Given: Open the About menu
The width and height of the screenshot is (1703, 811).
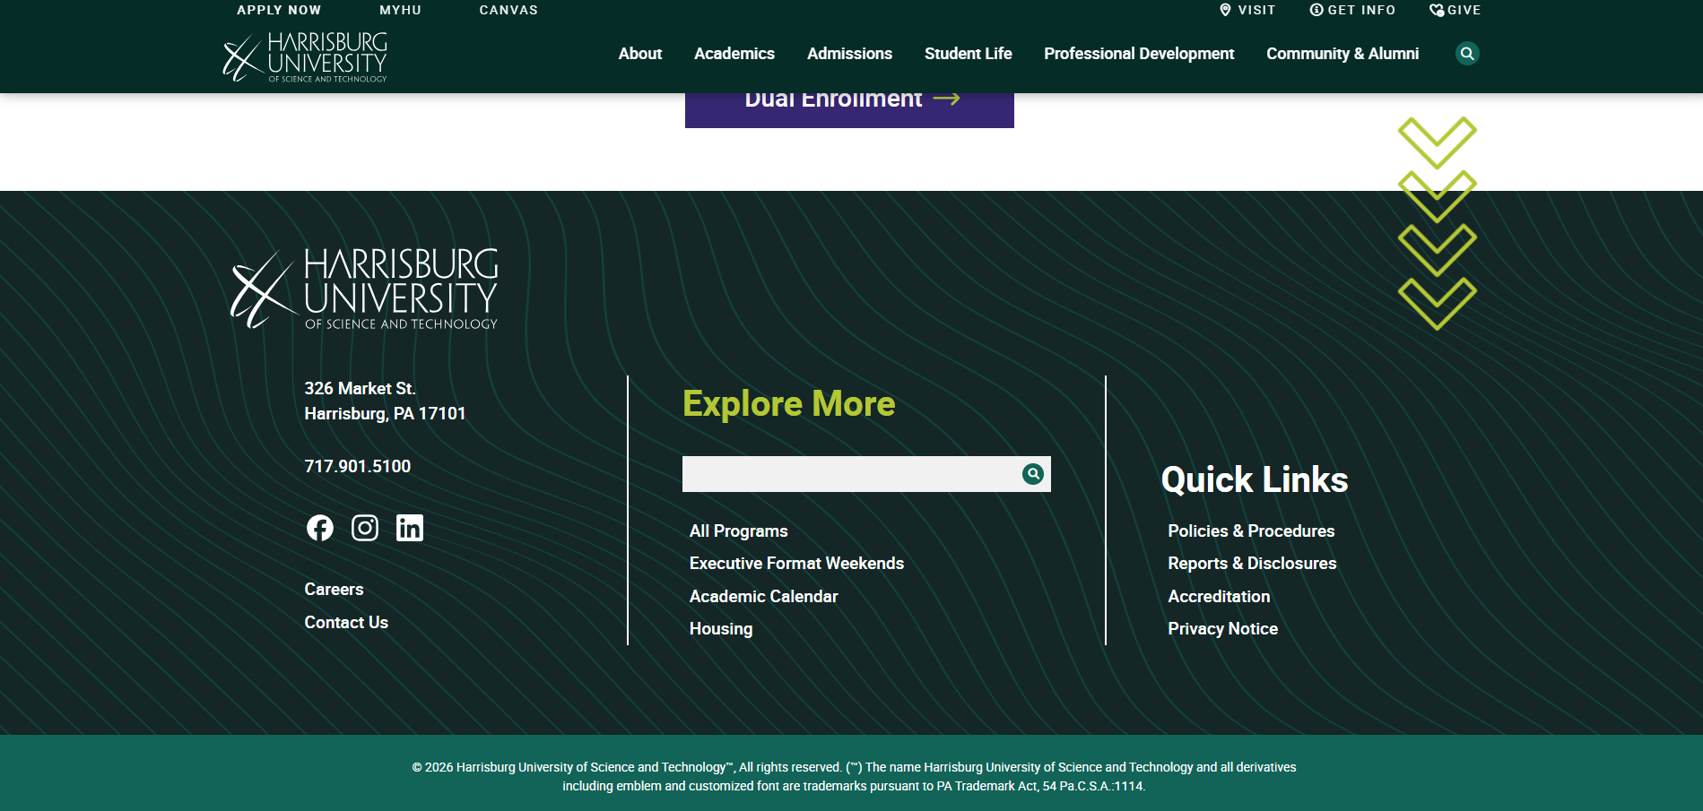Looking at the screenshot, I should click(640, 54).
